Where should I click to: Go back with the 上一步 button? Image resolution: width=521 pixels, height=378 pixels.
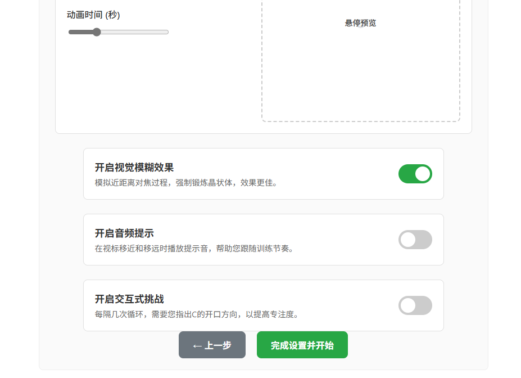click(212, 345)
